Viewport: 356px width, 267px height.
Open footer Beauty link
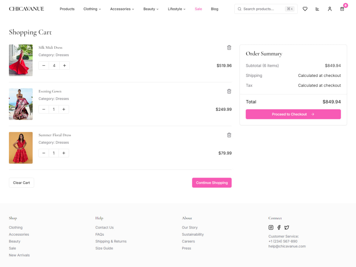15,241
